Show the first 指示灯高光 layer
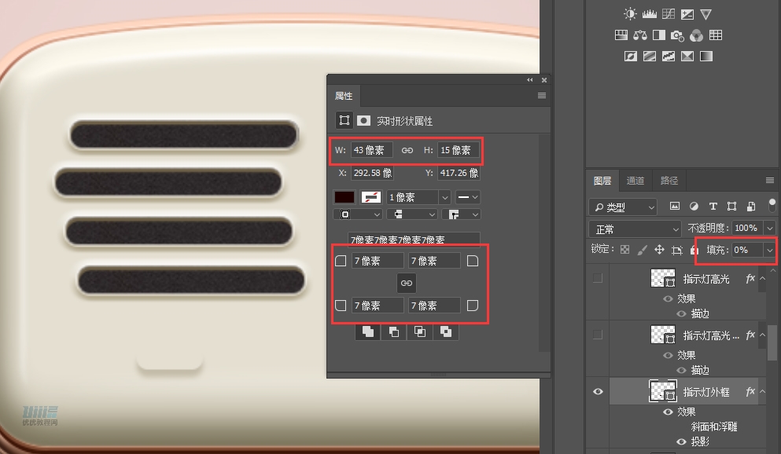781x454 pixels. 598,278
